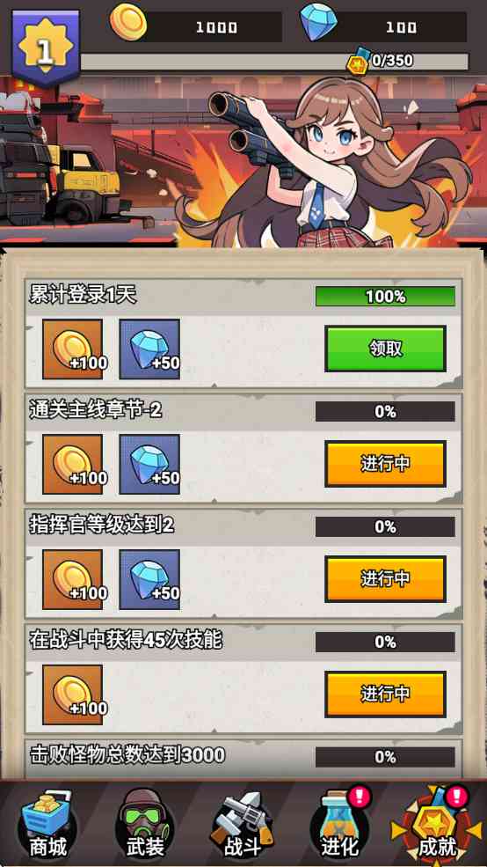Tap the 100% progress bar for login
The image size is (487, 867).
(x=385, y=297)
